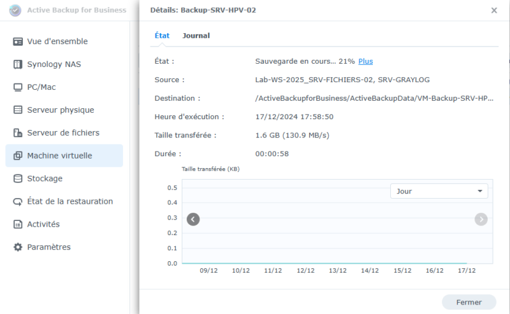Click the PC/Mac monitor icon
The width and height of the screenshot is (510, 314).
[18, 87]
